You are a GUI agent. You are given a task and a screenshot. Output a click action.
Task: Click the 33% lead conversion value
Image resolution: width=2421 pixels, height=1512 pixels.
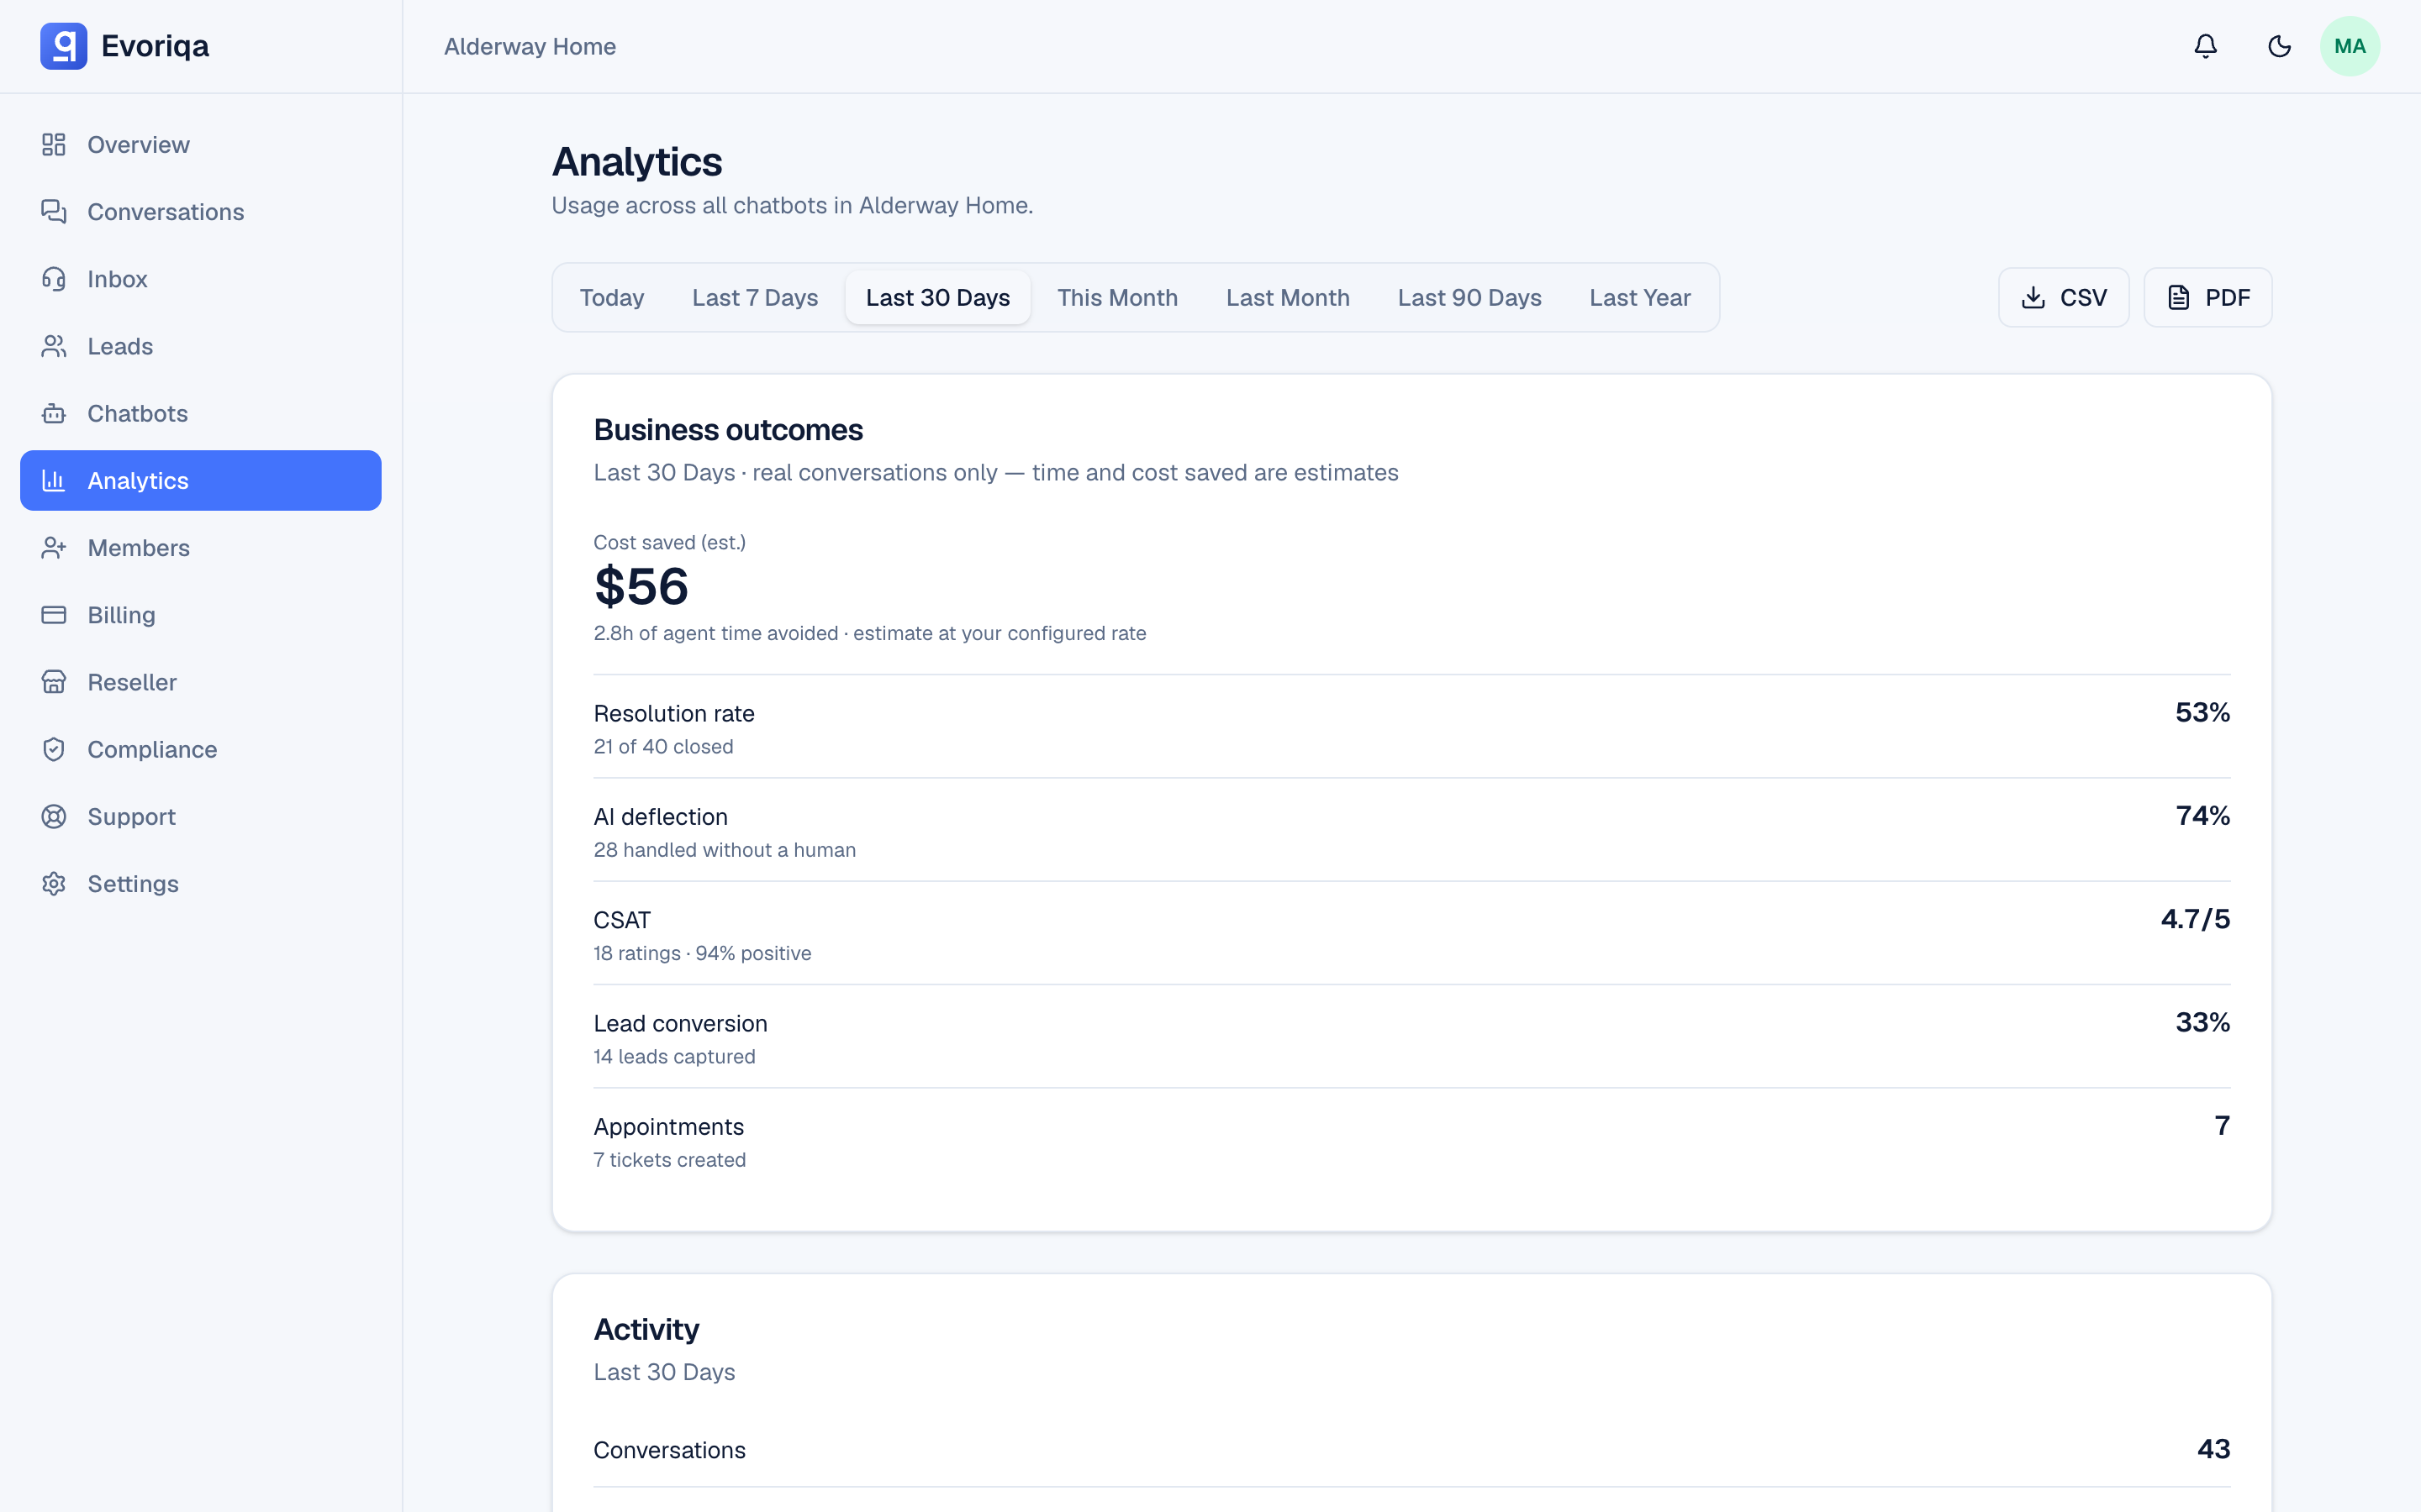click(x=2202, y=1022)
